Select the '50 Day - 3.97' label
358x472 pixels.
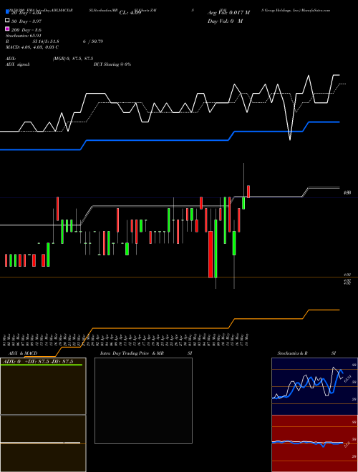[x=26, y=21]
